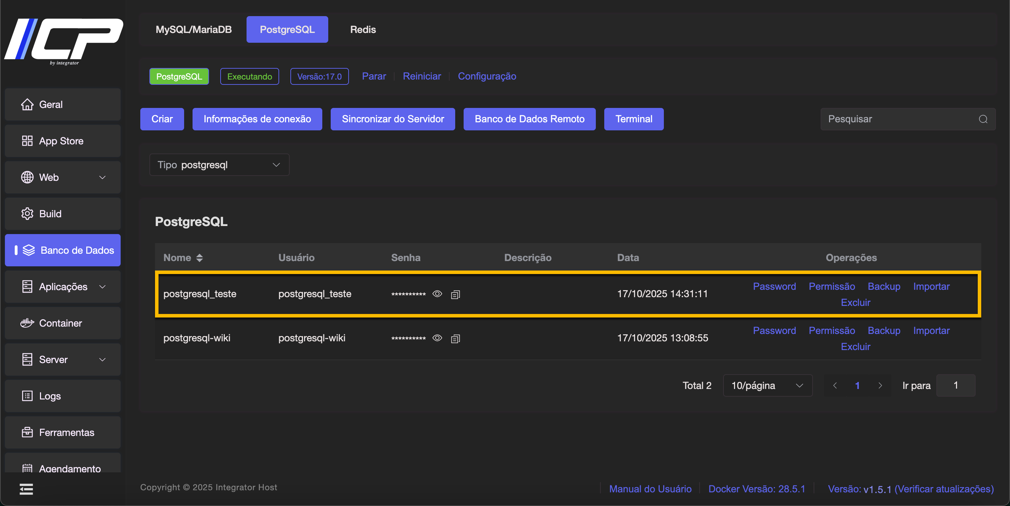Copy postgresql_teste password icon
The height and width of the screenshot is (506, 1010).
455,294
